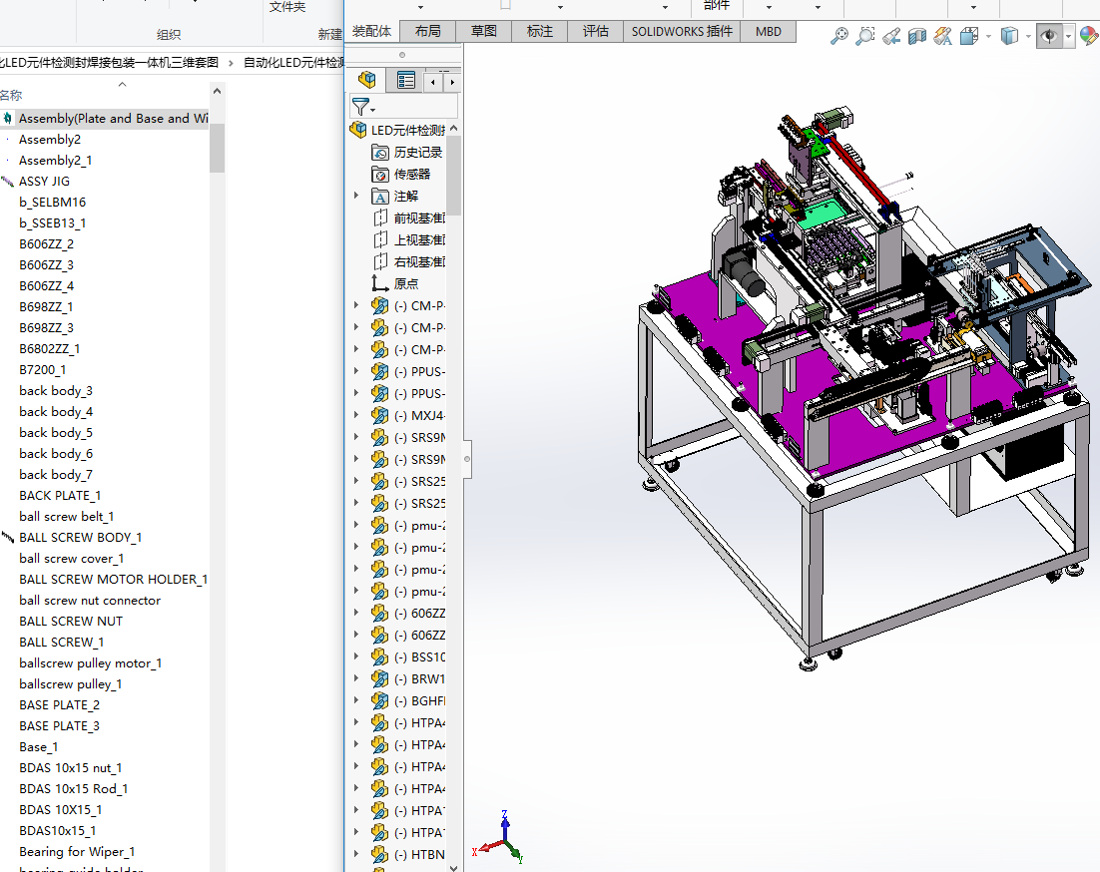Toggle the Hide/Show Items eye button
The width and height of the screenshot is (1100, 872).
pos(1048,36)
